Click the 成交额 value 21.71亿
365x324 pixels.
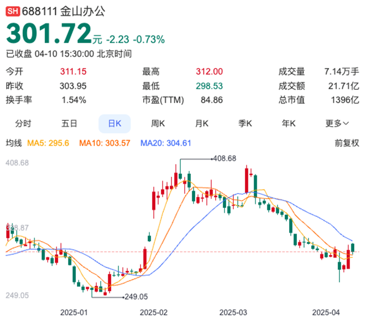tap(343, 86)
